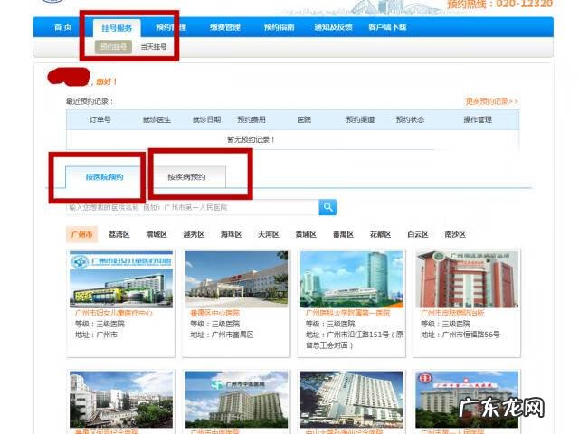579x434 pixels.
Task: Open the 挂号服务 menu tab
Action: 117,28
